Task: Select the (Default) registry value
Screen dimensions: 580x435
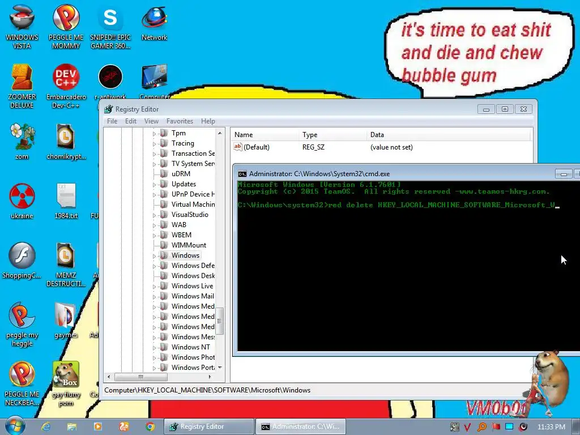Action: point(257,147)
